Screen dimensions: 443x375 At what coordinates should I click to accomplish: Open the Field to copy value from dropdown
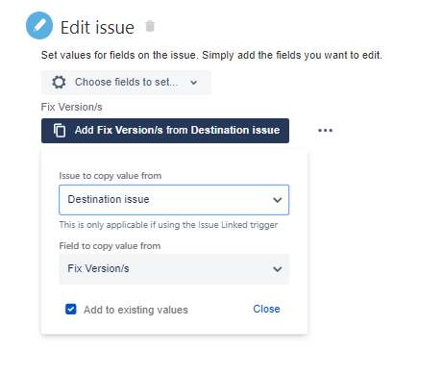point(174,269)
